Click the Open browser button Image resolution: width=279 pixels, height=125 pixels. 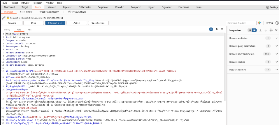pyautogui.click(x=98, y=23)
